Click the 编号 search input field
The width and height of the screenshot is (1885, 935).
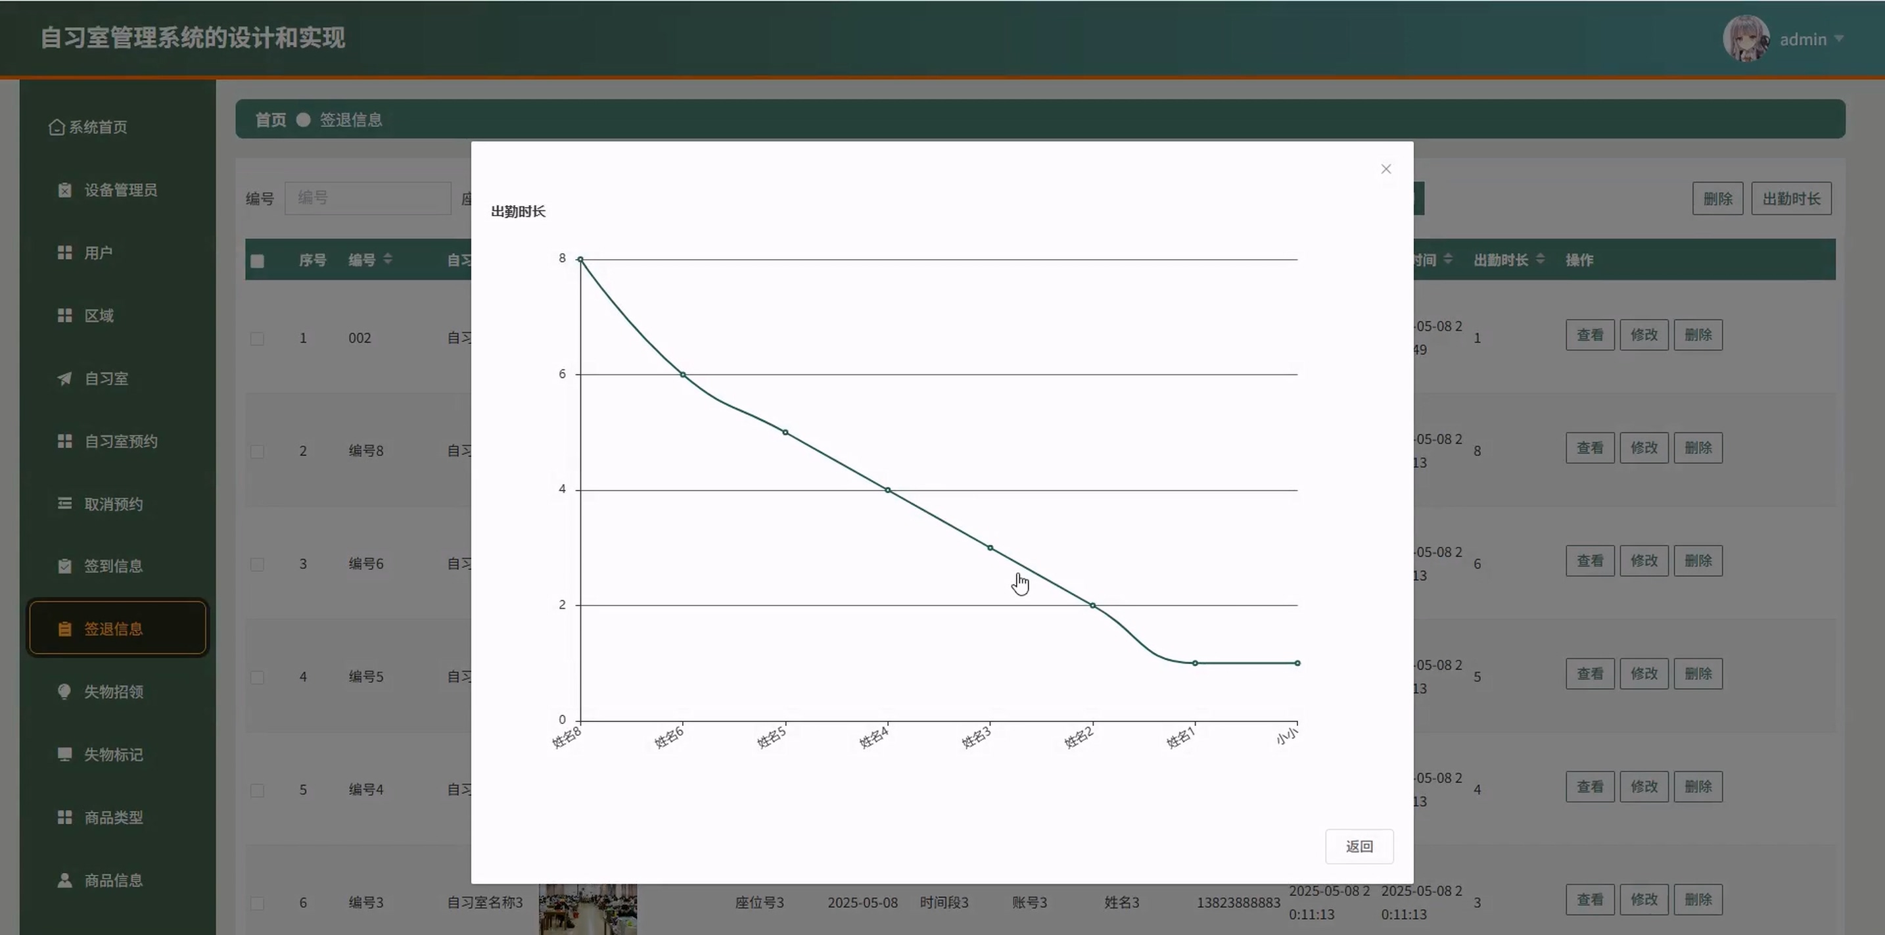367,199
